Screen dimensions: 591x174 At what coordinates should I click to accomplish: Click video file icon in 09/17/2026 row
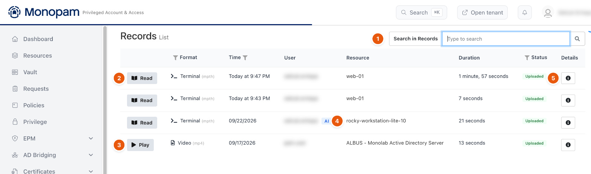coord(173,143)
